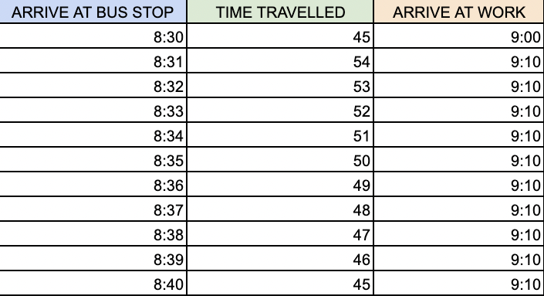Click the bus stop time 8:31

(x=93, y=61)
